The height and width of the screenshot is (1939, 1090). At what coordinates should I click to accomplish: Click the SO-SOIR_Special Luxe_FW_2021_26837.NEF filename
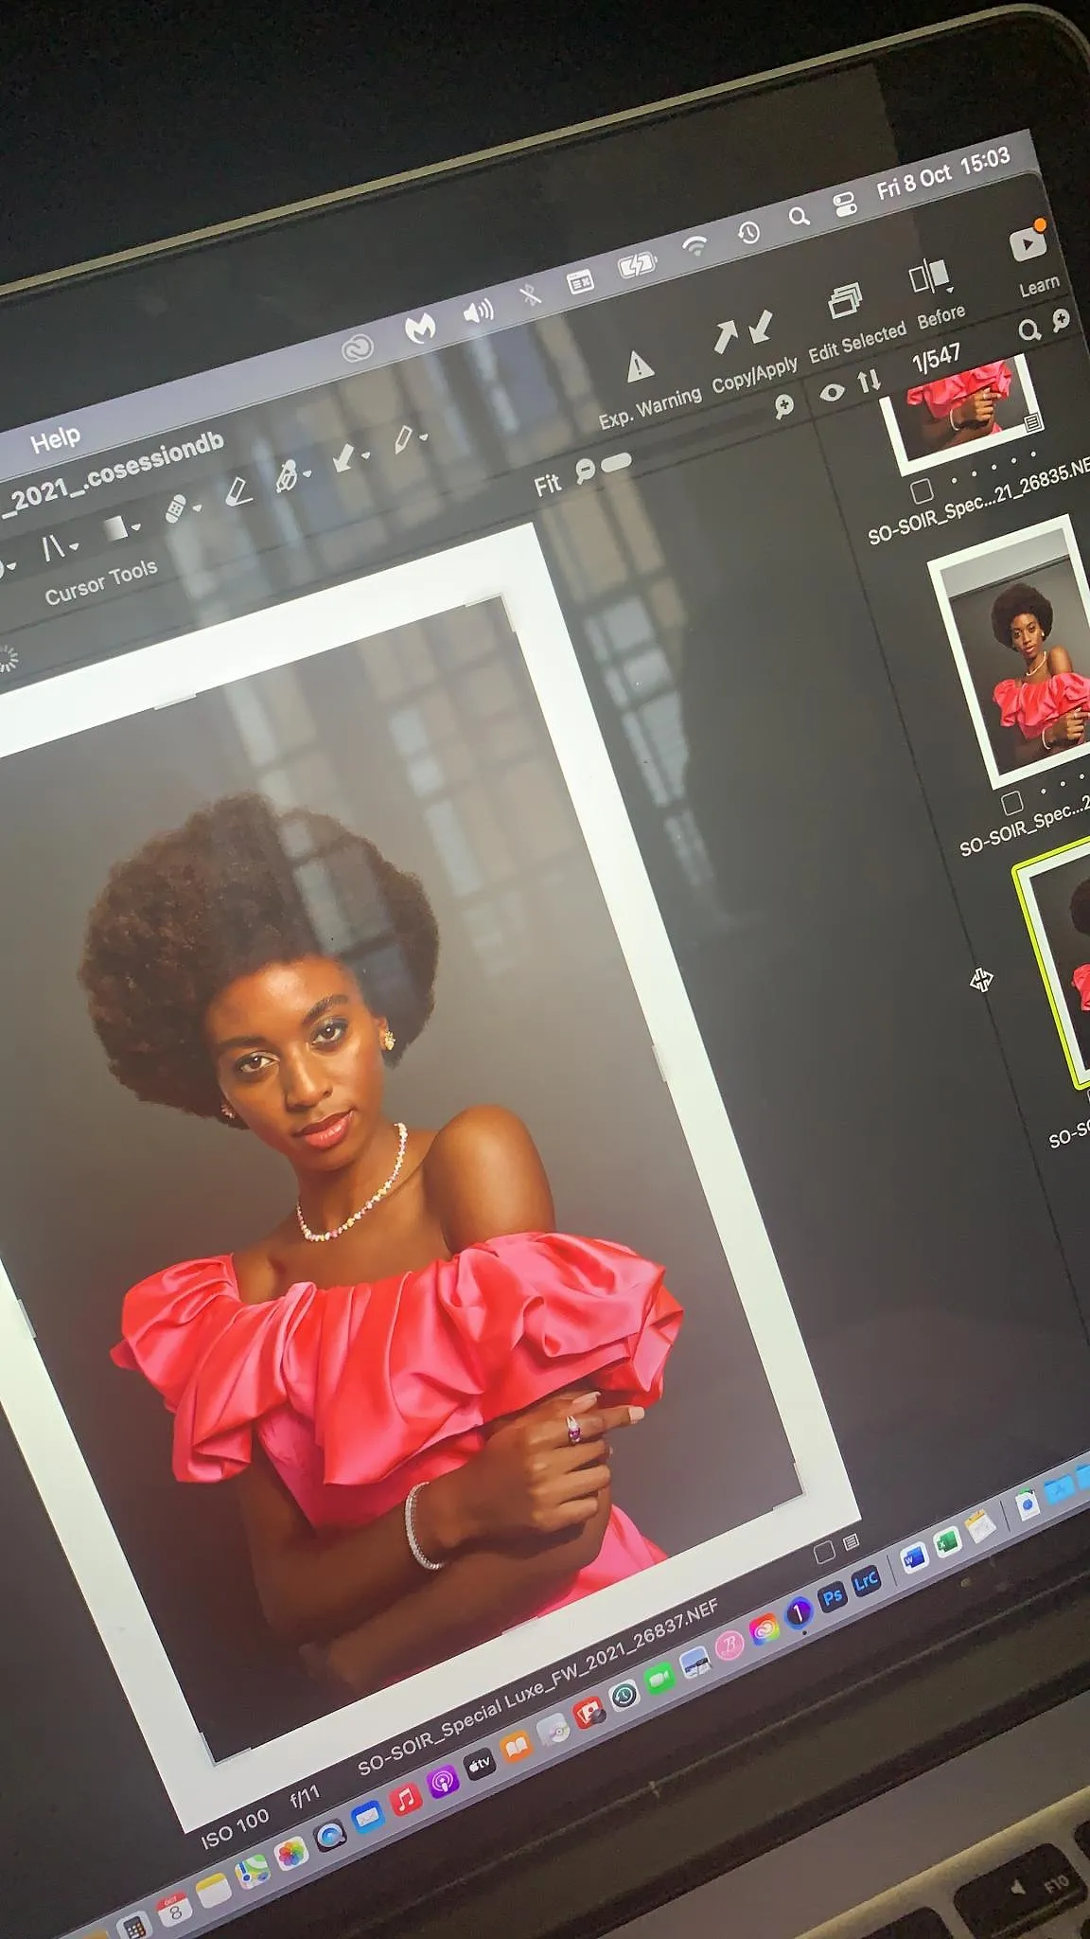point(538,1687)
